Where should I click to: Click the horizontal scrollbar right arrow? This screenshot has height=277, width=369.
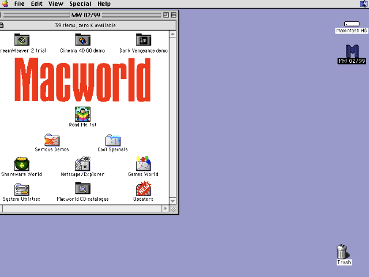165,208
